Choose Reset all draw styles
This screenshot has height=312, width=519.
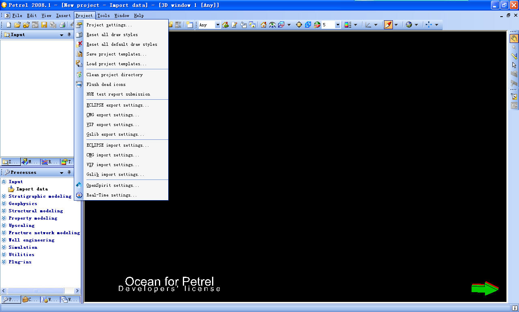(x=121, y=34)
